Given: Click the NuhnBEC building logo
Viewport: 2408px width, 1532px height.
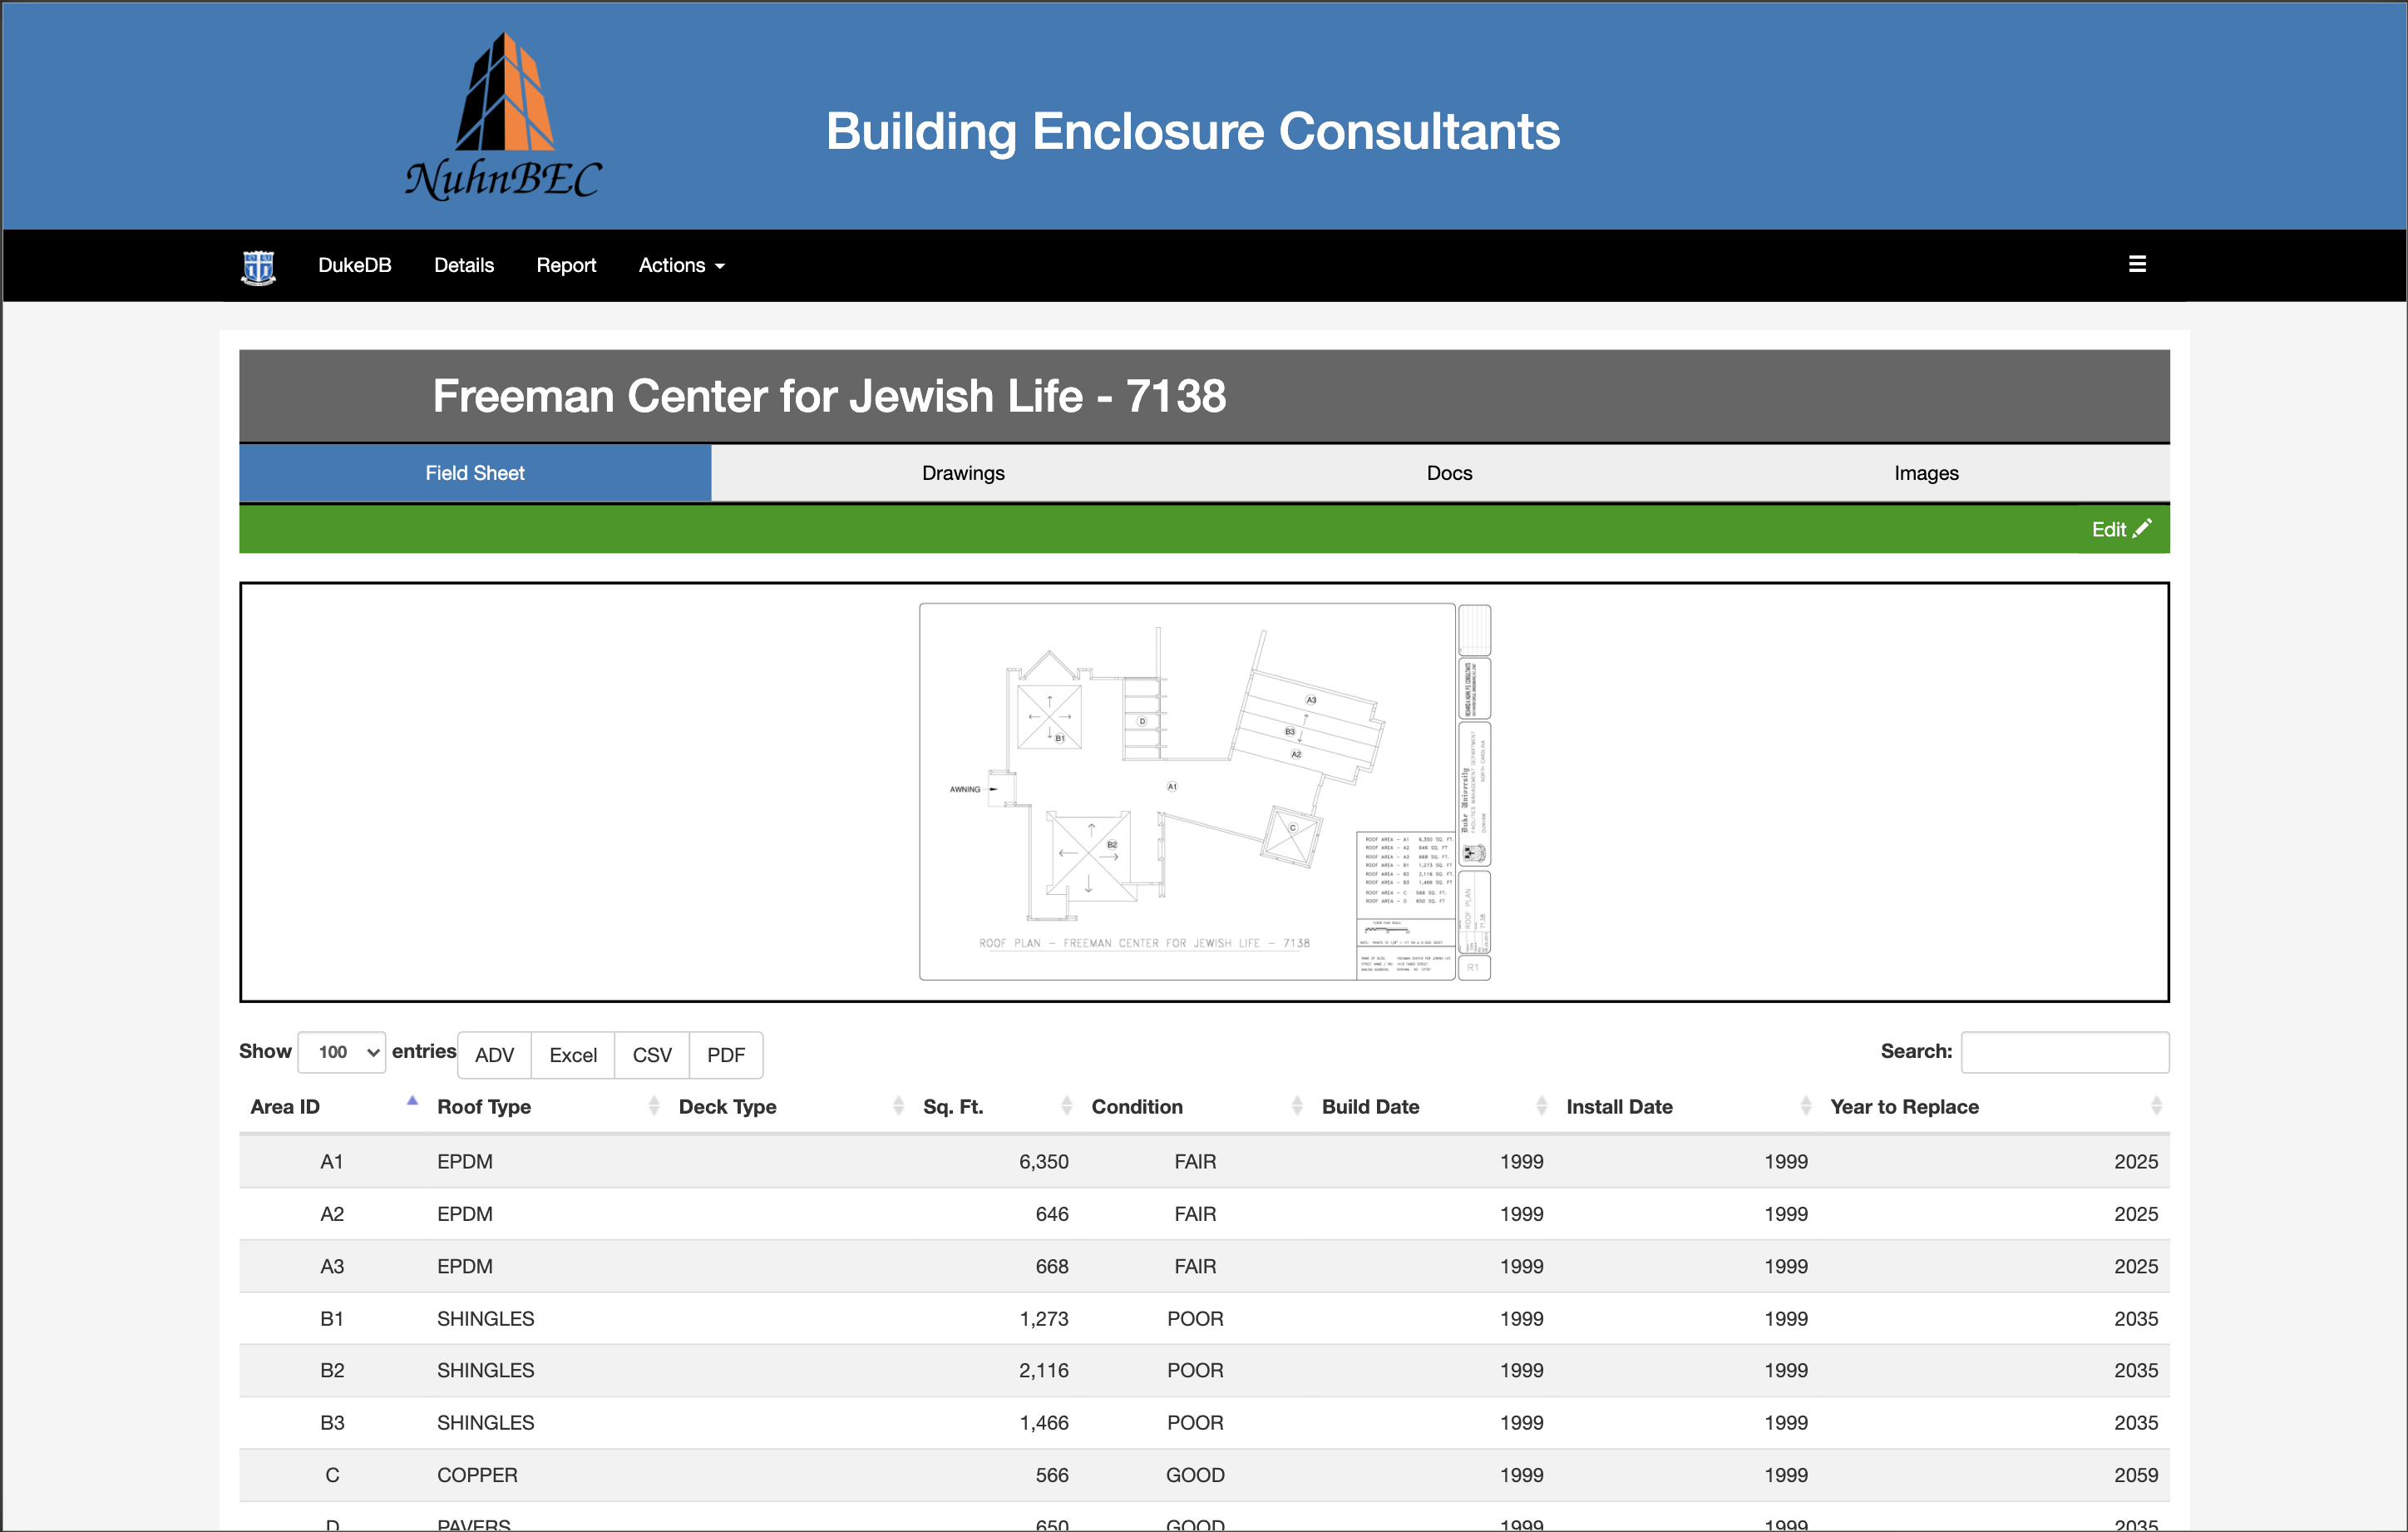Looking at the screenshot, I should [x=503, y=117].
